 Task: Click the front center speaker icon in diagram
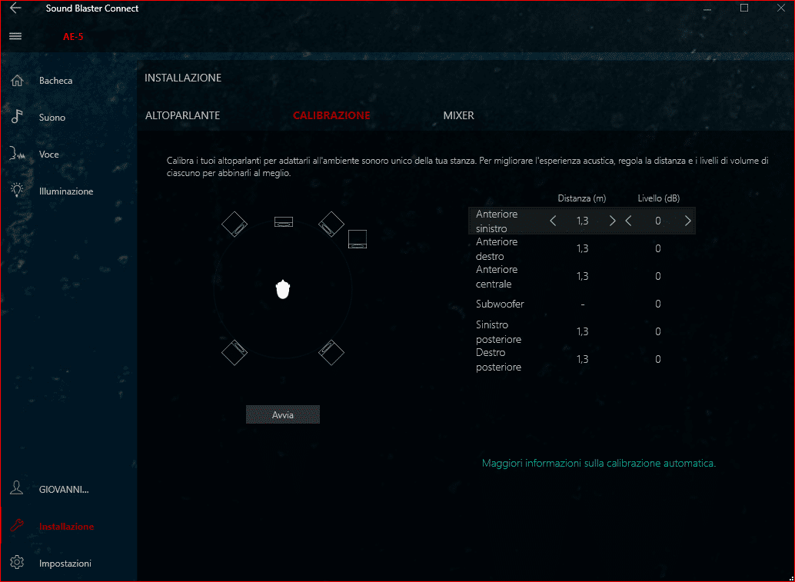[x=284, y=222]
